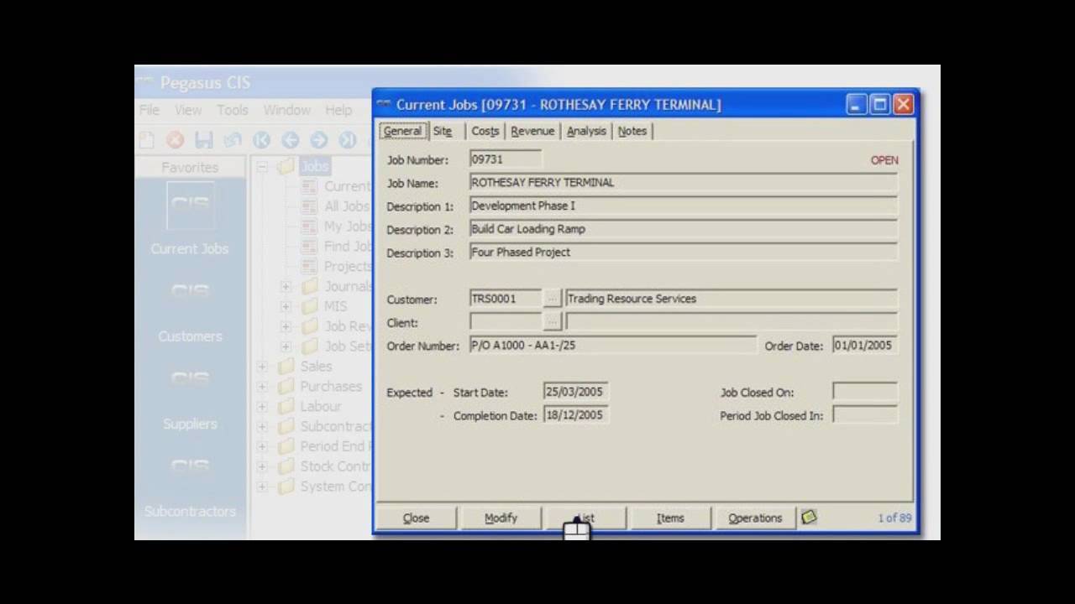Open the Tools menu
1075x604 pixels.
(x=233, y=110)
